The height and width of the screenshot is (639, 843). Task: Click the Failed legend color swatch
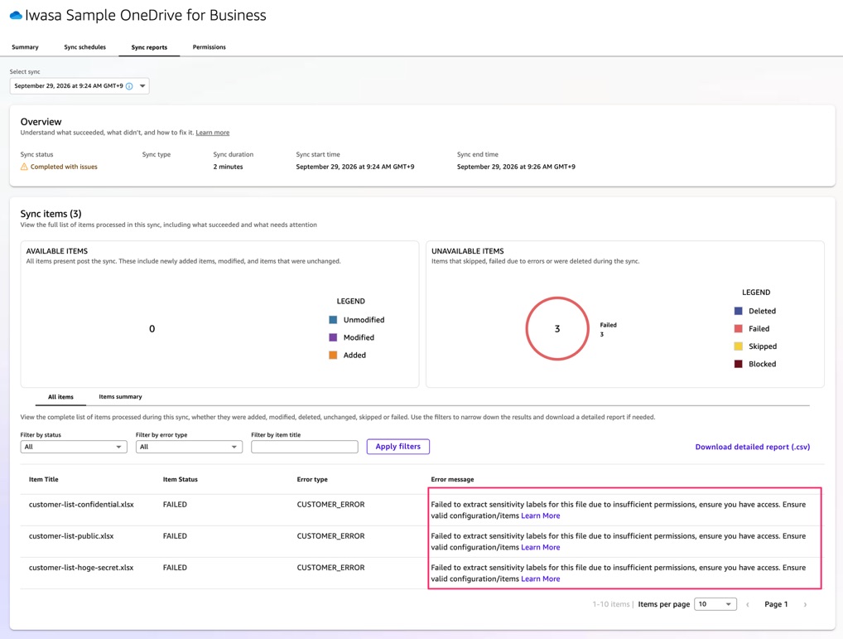(x=738, y=329)
